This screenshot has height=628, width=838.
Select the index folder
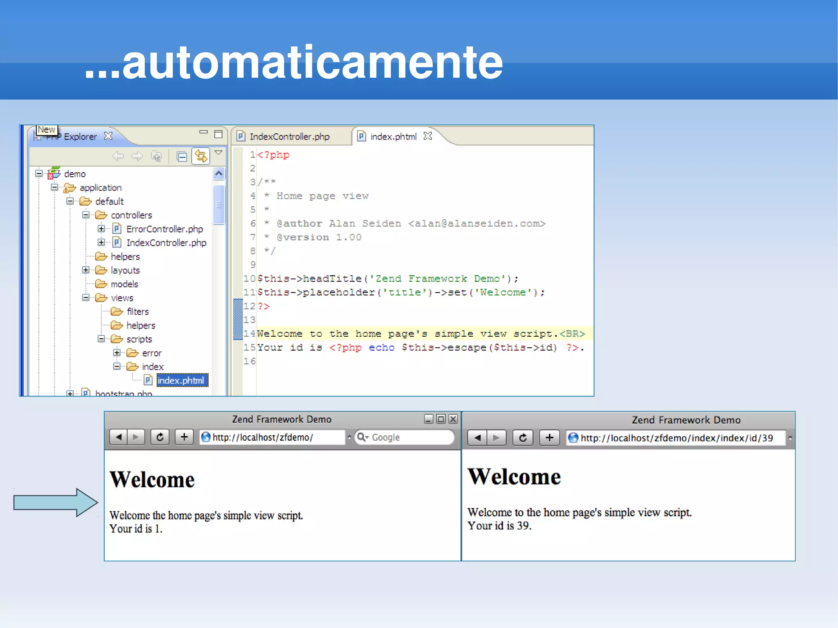[153, 367]
